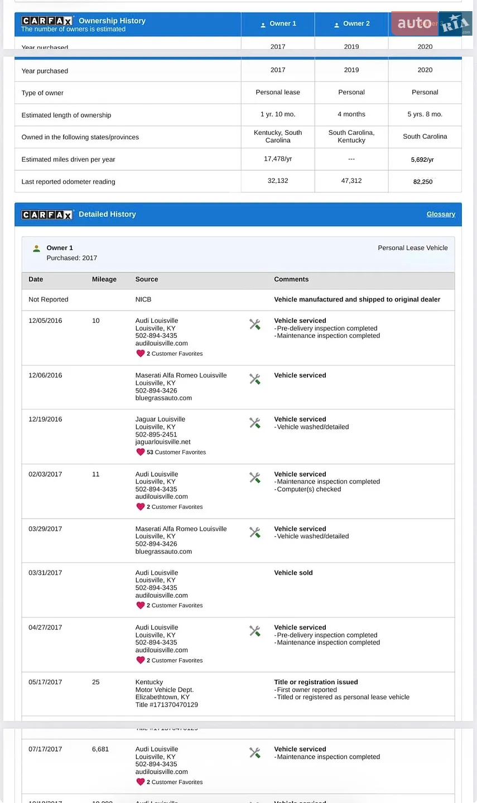Click 'Title or registration issued' comment

[x=316, y=682]
